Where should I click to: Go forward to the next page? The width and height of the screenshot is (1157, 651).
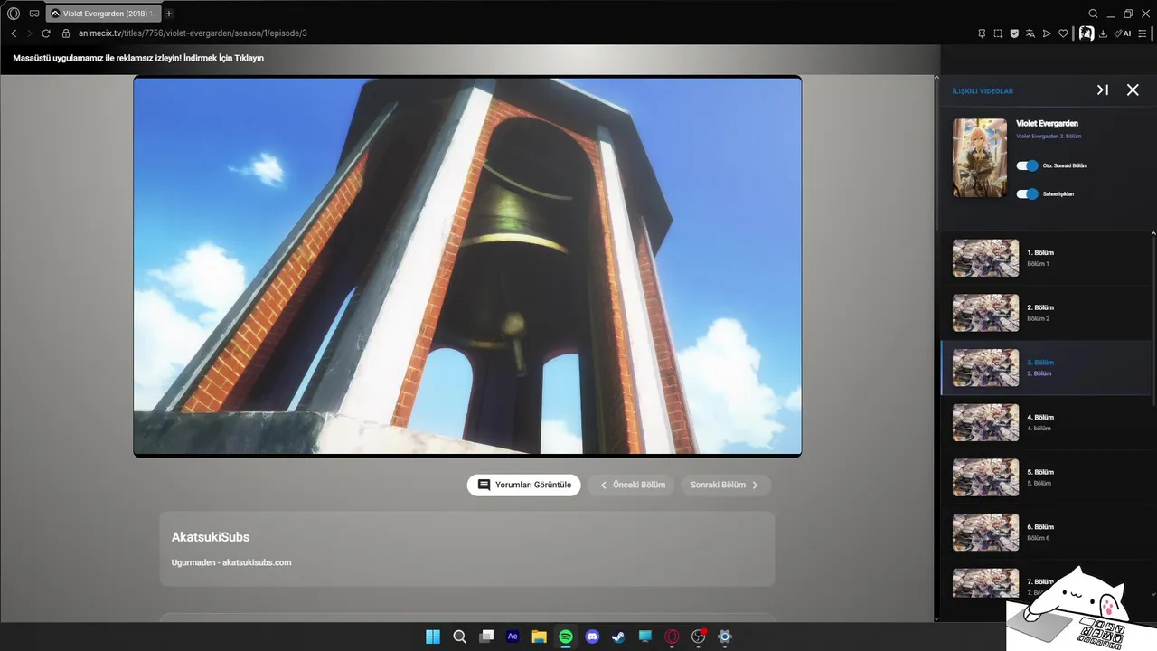click(x=29, y=33)
